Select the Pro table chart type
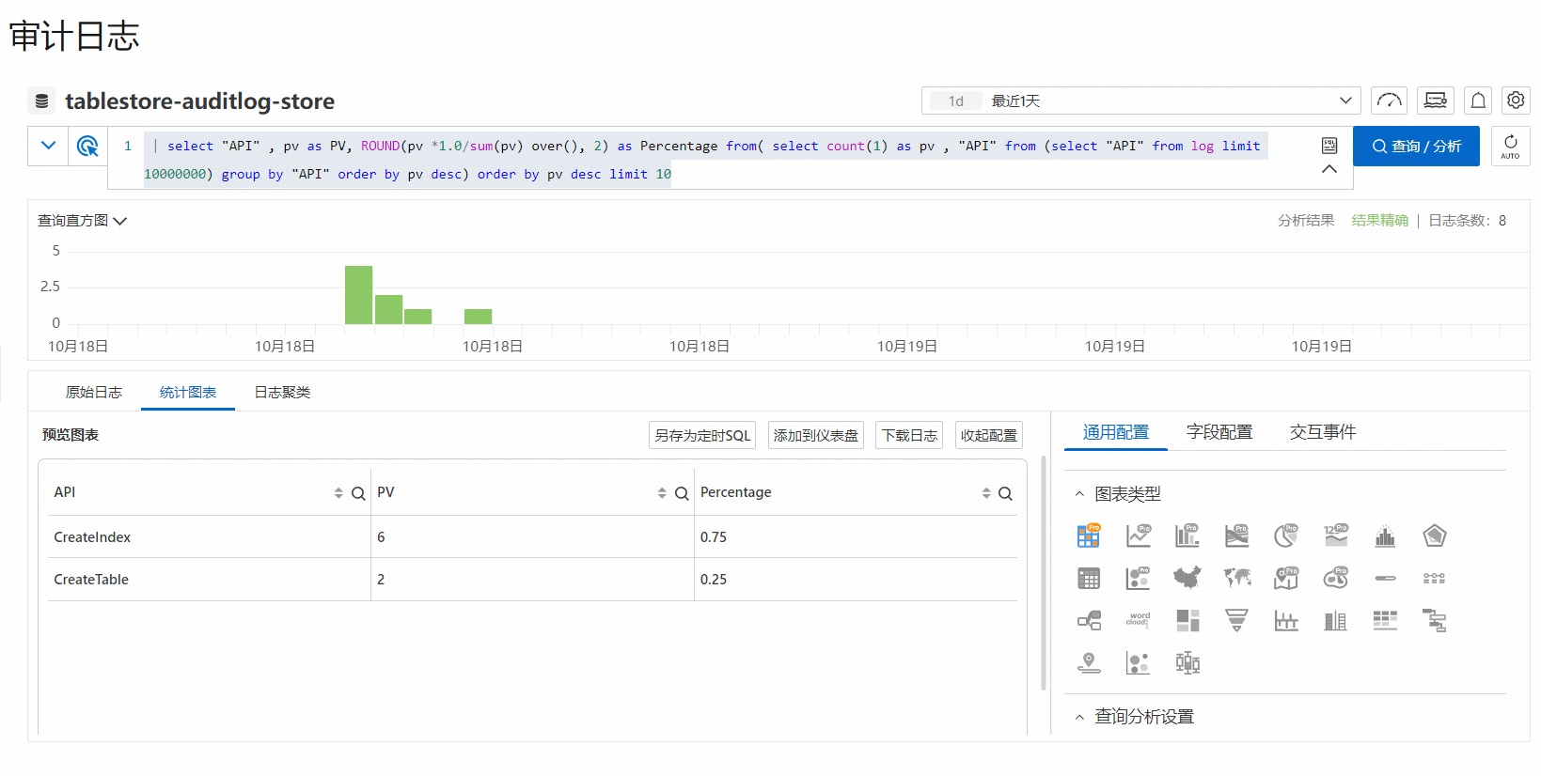This screenshot has width=1541, height=776. [x=1089, y=535]
